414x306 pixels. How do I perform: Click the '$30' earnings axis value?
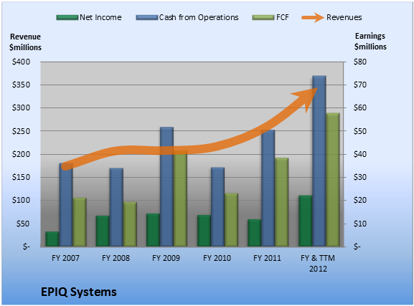click(360, 177)
